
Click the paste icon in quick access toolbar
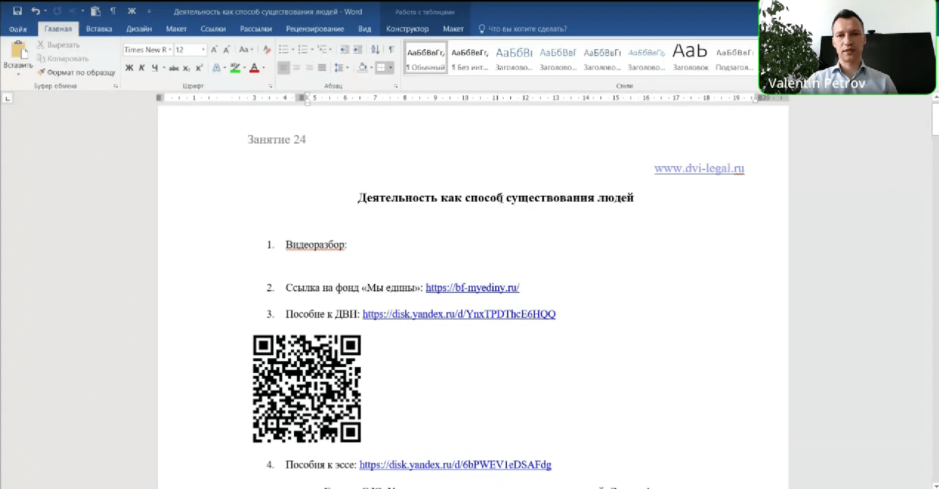tap(96, 11)
